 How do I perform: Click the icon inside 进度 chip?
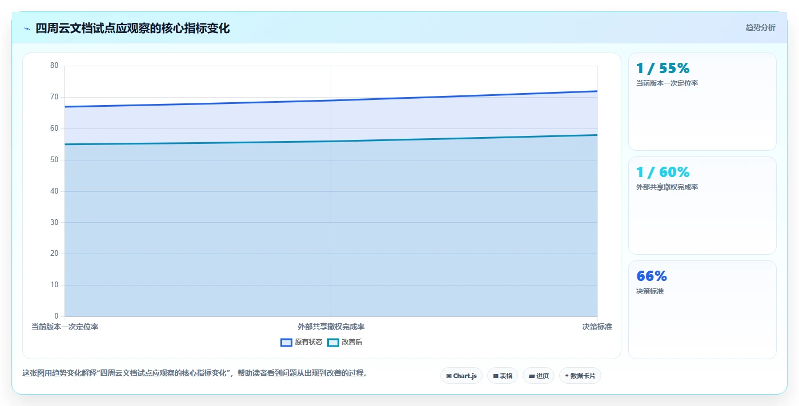click(532, 376)
